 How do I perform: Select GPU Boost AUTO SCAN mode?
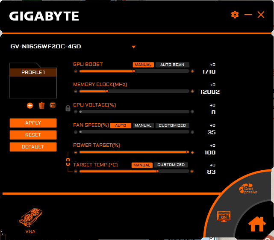coord(172,65)
